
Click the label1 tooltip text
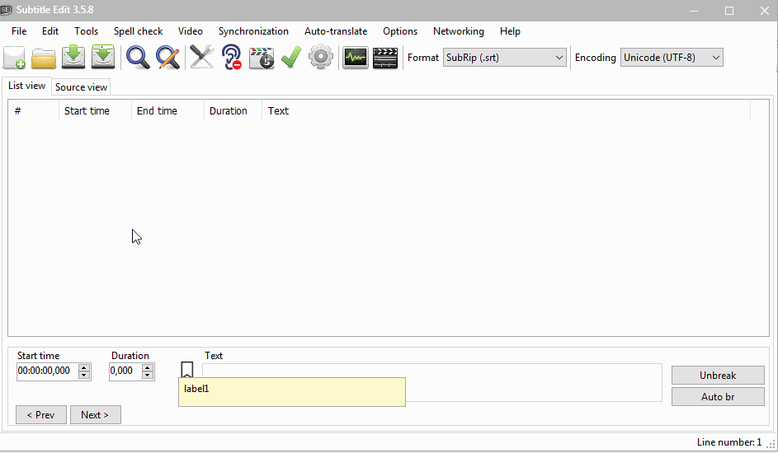point(196,389)
